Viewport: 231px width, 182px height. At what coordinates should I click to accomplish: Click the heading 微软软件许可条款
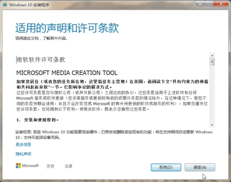tap(41, 59)
